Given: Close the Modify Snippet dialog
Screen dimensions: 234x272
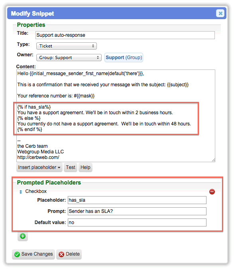Looking at the screenshot, I should point(220,13).
